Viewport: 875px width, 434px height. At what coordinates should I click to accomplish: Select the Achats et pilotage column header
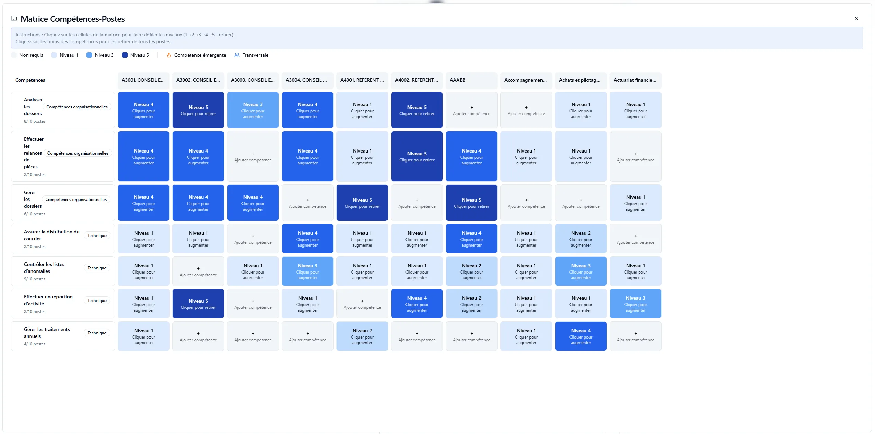click(580, 80)
